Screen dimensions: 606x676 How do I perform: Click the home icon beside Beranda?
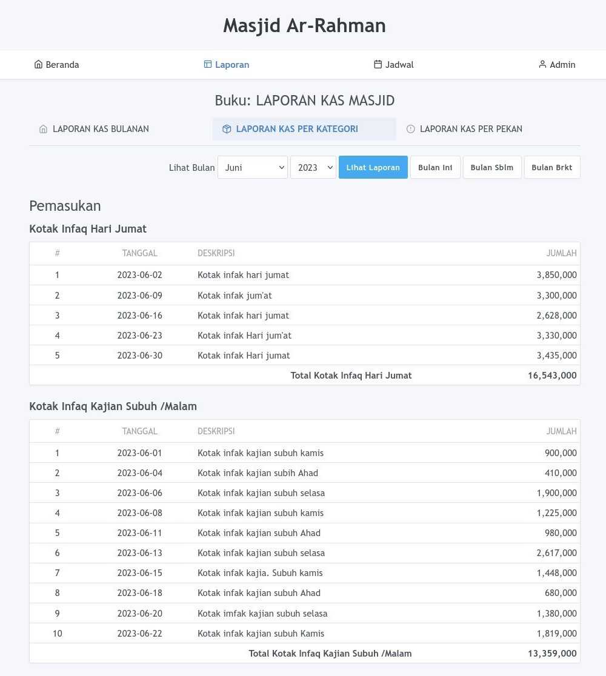point(39,65)
